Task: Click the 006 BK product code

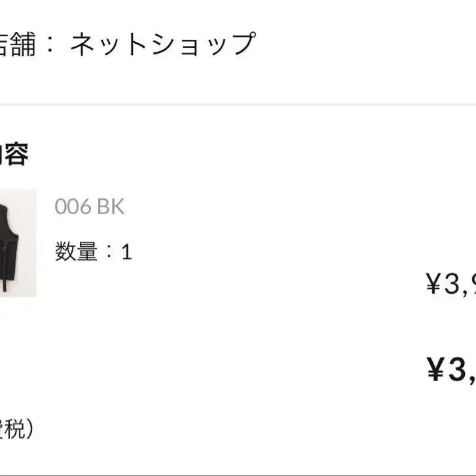Action: (89, 207)
